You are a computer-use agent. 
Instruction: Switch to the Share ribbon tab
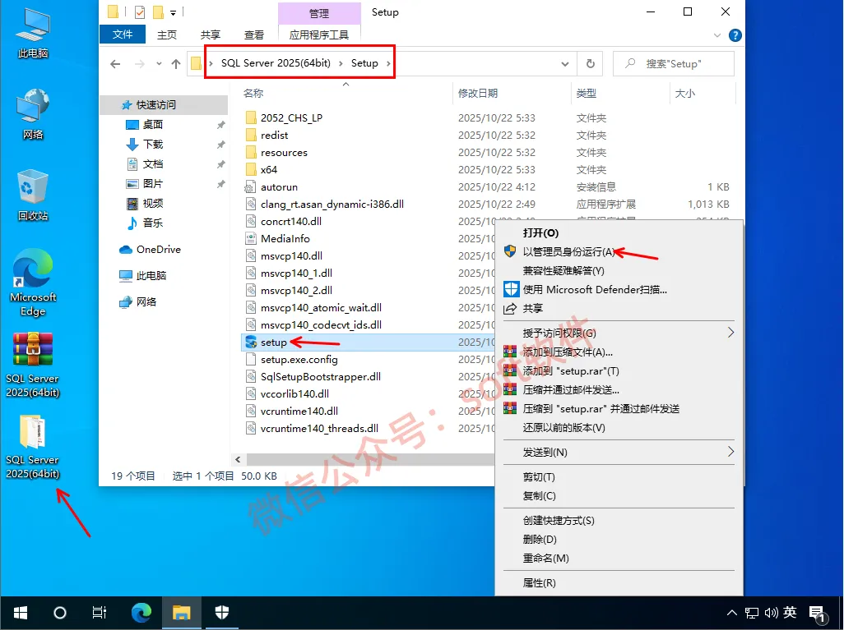click(211, 35)
